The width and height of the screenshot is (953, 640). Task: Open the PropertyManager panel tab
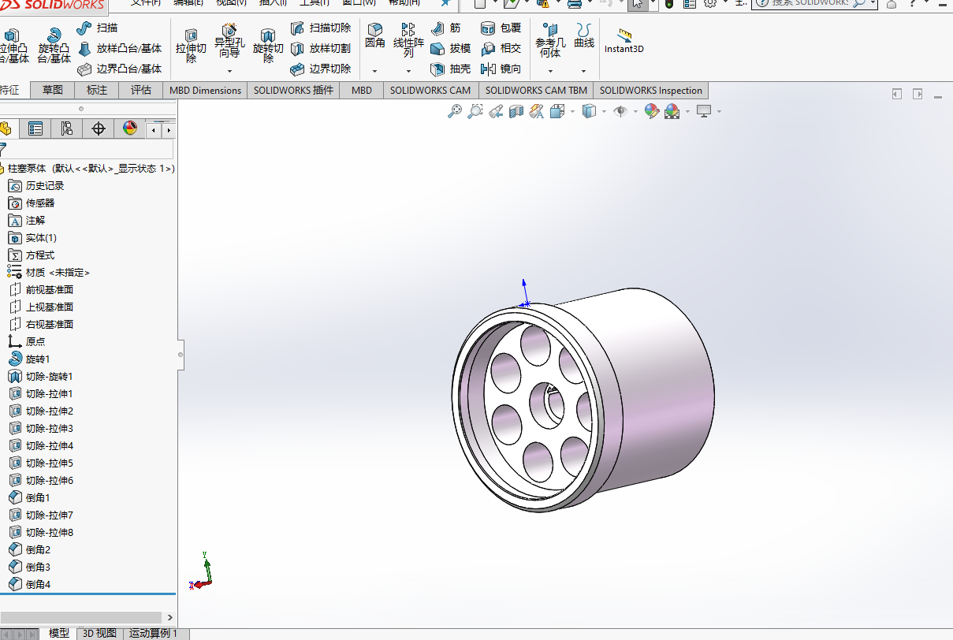(x=35, y=128)
